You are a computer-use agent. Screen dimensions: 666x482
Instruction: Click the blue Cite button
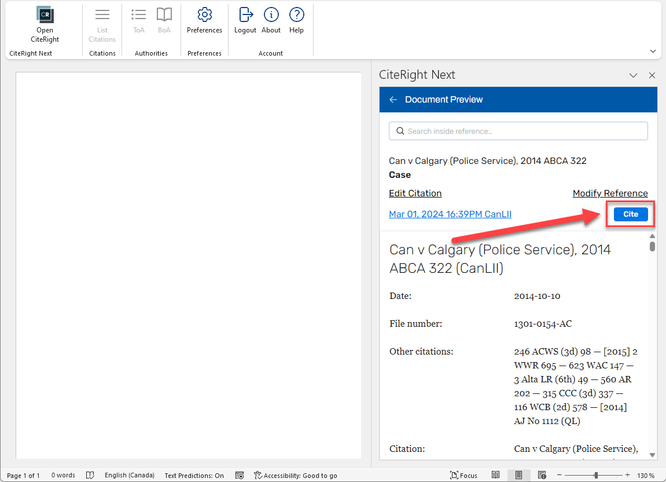pos(631,214)
